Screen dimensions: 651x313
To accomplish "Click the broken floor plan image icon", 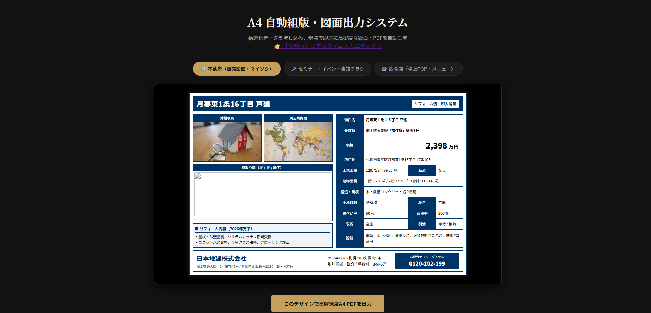I will tap(198, 176).
